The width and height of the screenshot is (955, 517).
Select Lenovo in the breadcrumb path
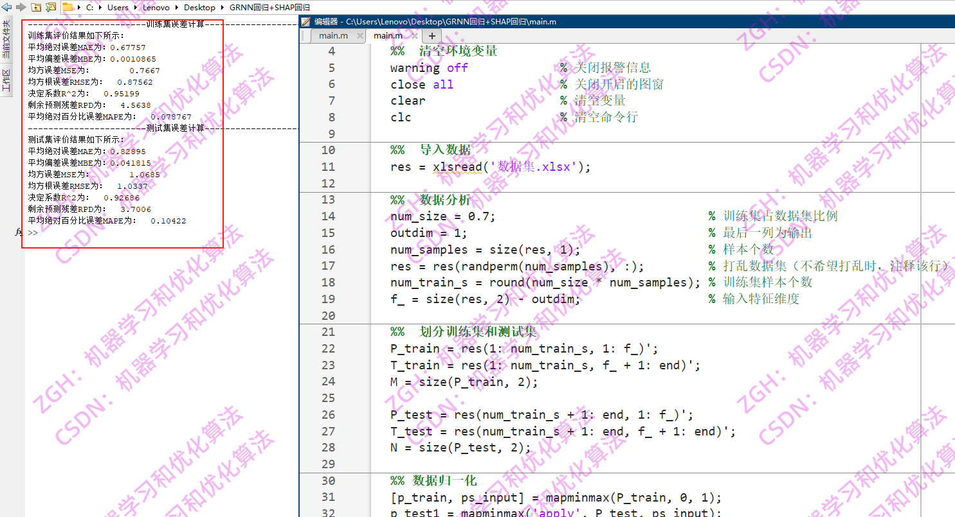(156, 8)
